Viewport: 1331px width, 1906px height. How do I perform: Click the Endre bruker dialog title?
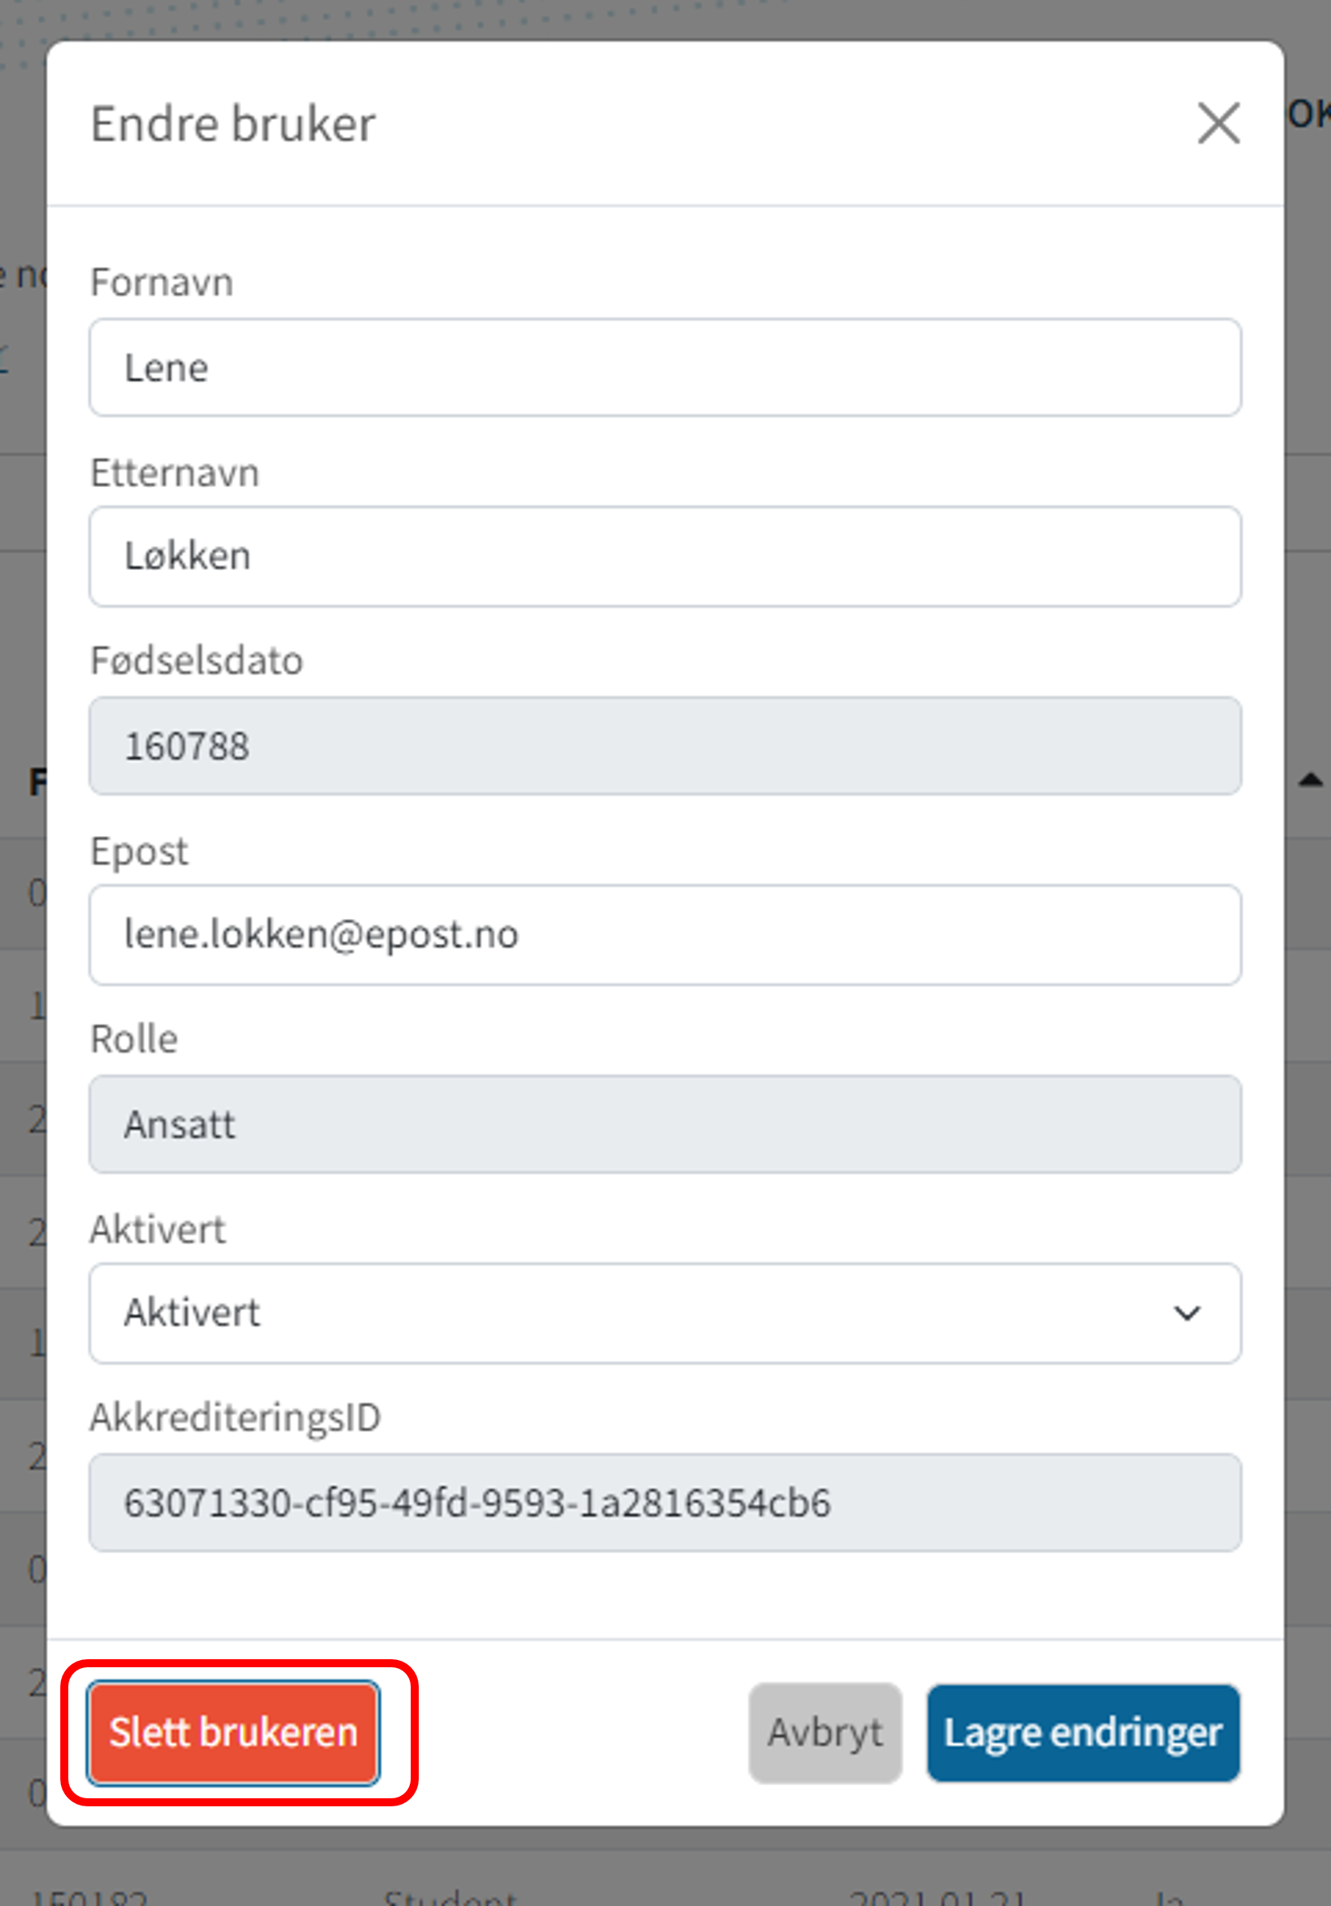click(x=233, y=124)
